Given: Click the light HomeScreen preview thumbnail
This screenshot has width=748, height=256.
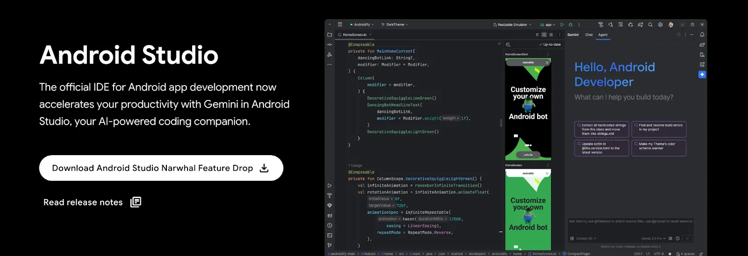Looking at the screenshot, I should click(528, 209).
